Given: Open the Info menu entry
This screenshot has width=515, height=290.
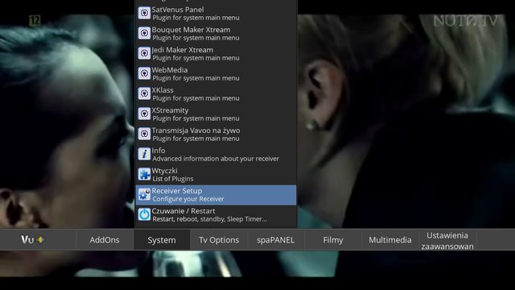Looking at the screenshot, I should [216, 154].
